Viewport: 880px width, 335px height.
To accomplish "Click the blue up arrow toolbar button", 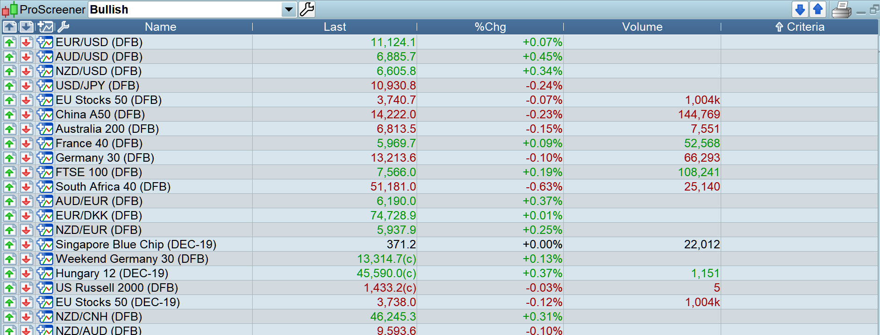I will [817, 9].
